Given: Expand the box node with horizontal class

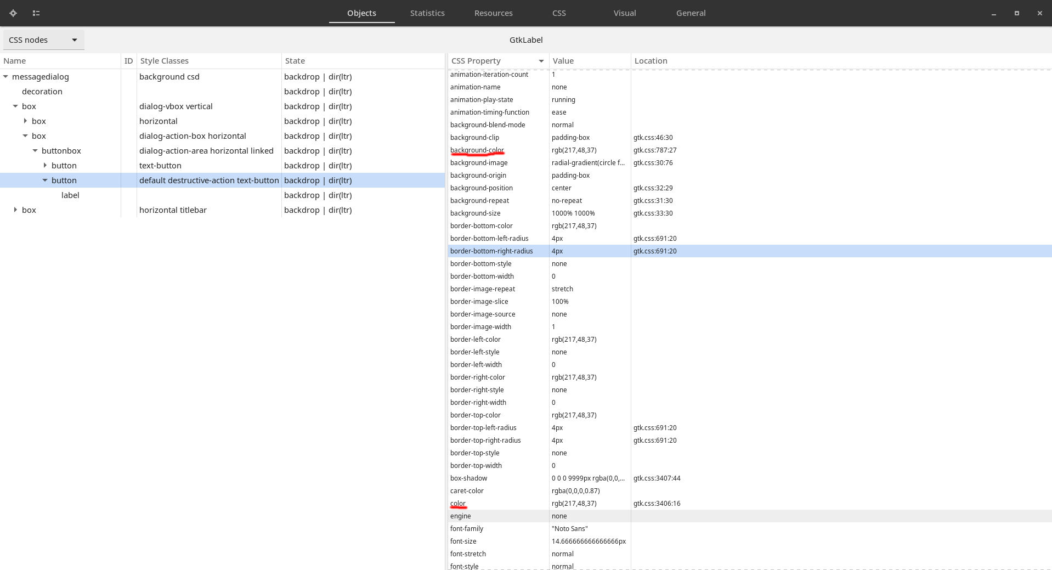Looking at the screenshot, I should click(x=25, y=121).
